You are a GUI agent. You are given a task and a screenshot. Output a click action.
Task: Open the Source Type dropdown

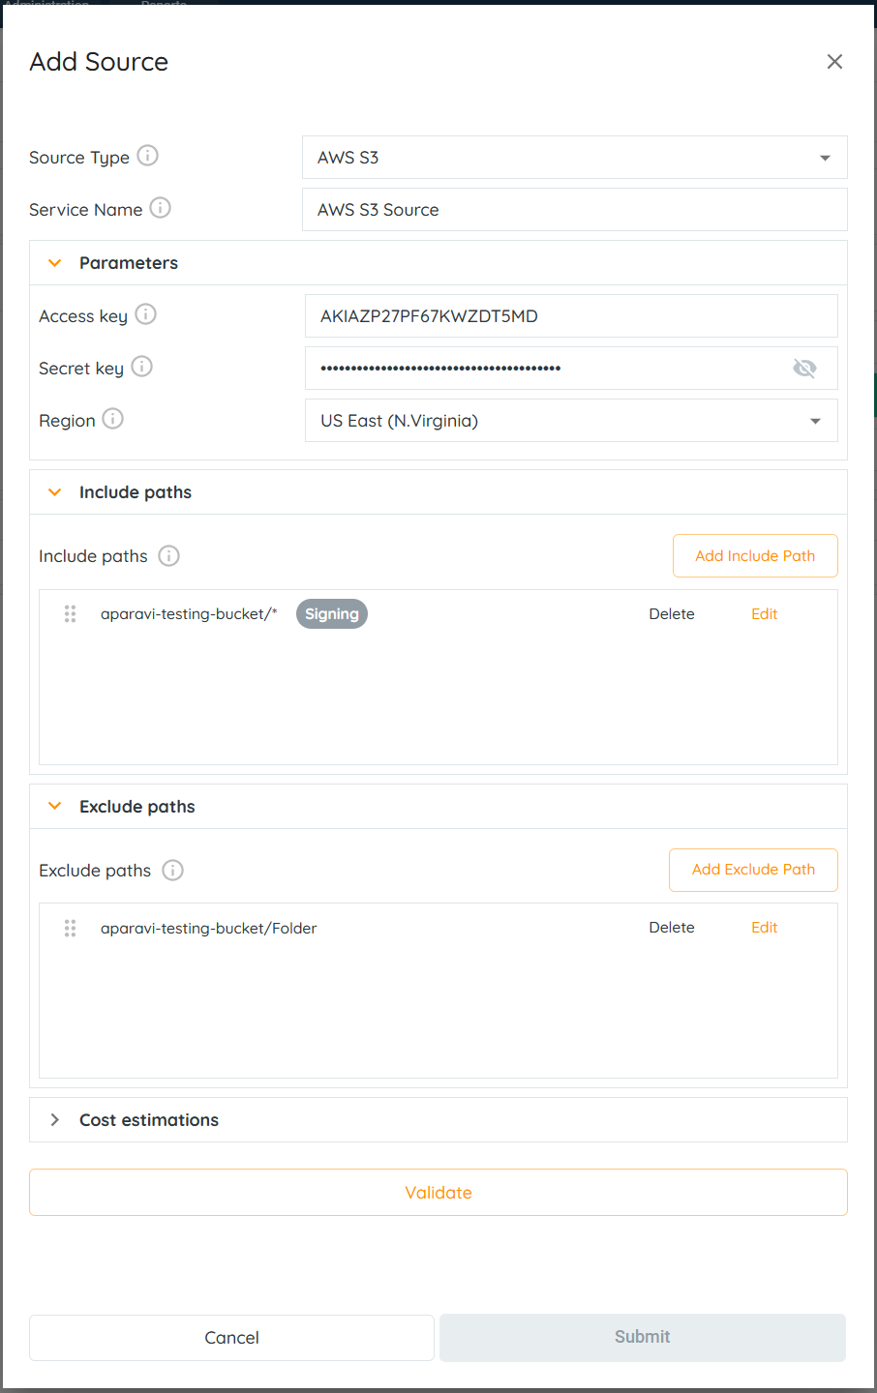[574, 158]
